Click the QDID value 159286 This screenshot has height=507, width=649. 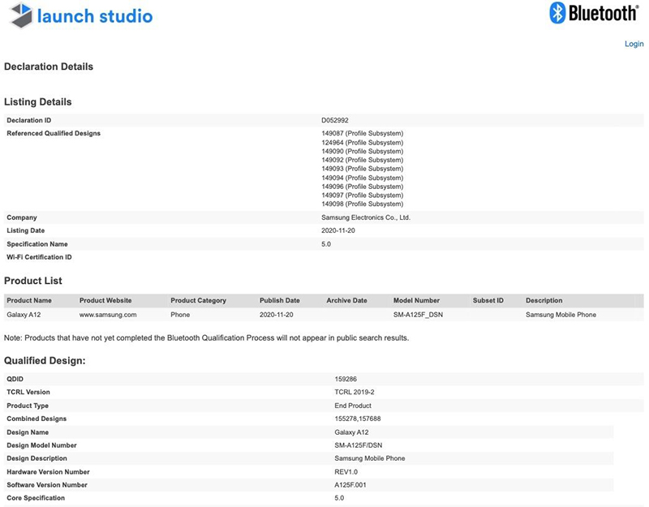(345, 377)
